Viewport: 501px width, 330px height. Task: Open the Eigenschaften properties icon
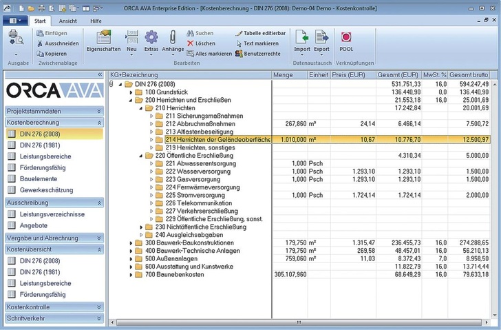pyautogui.click(x=103, y=37)
